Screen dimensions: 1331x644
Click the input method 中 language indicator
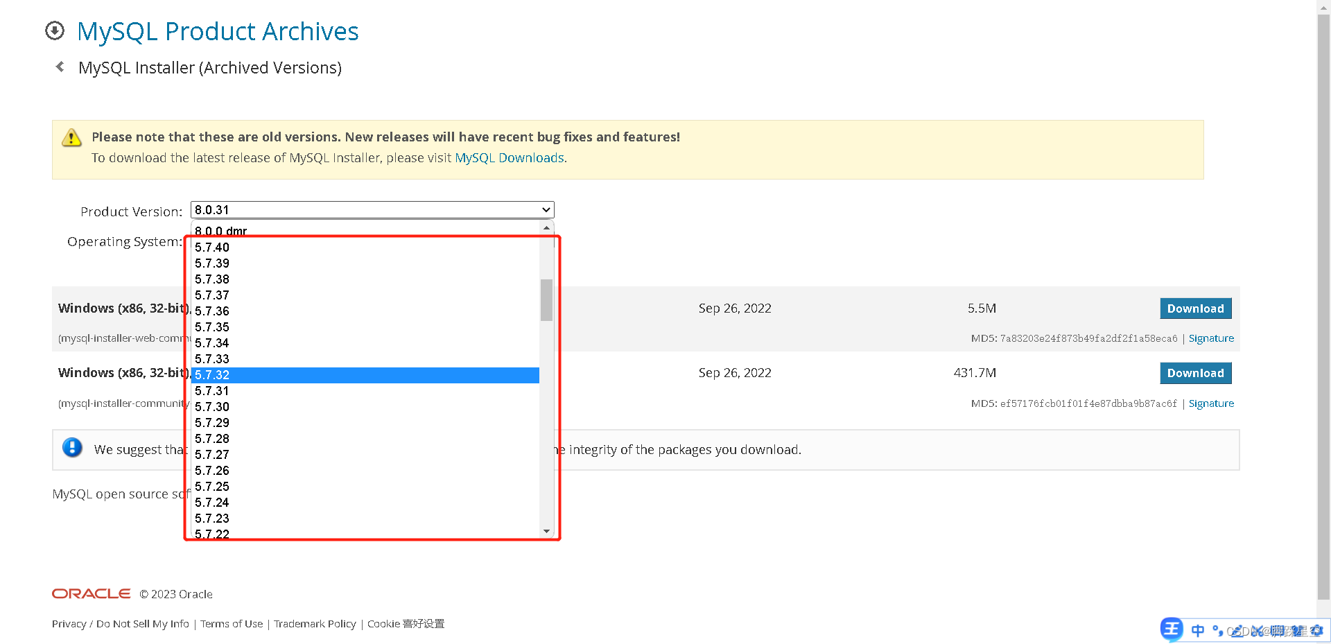[x=1197, y=630]
